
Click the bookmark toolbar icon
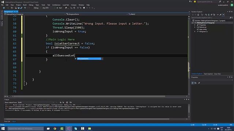tap(84, 8)
